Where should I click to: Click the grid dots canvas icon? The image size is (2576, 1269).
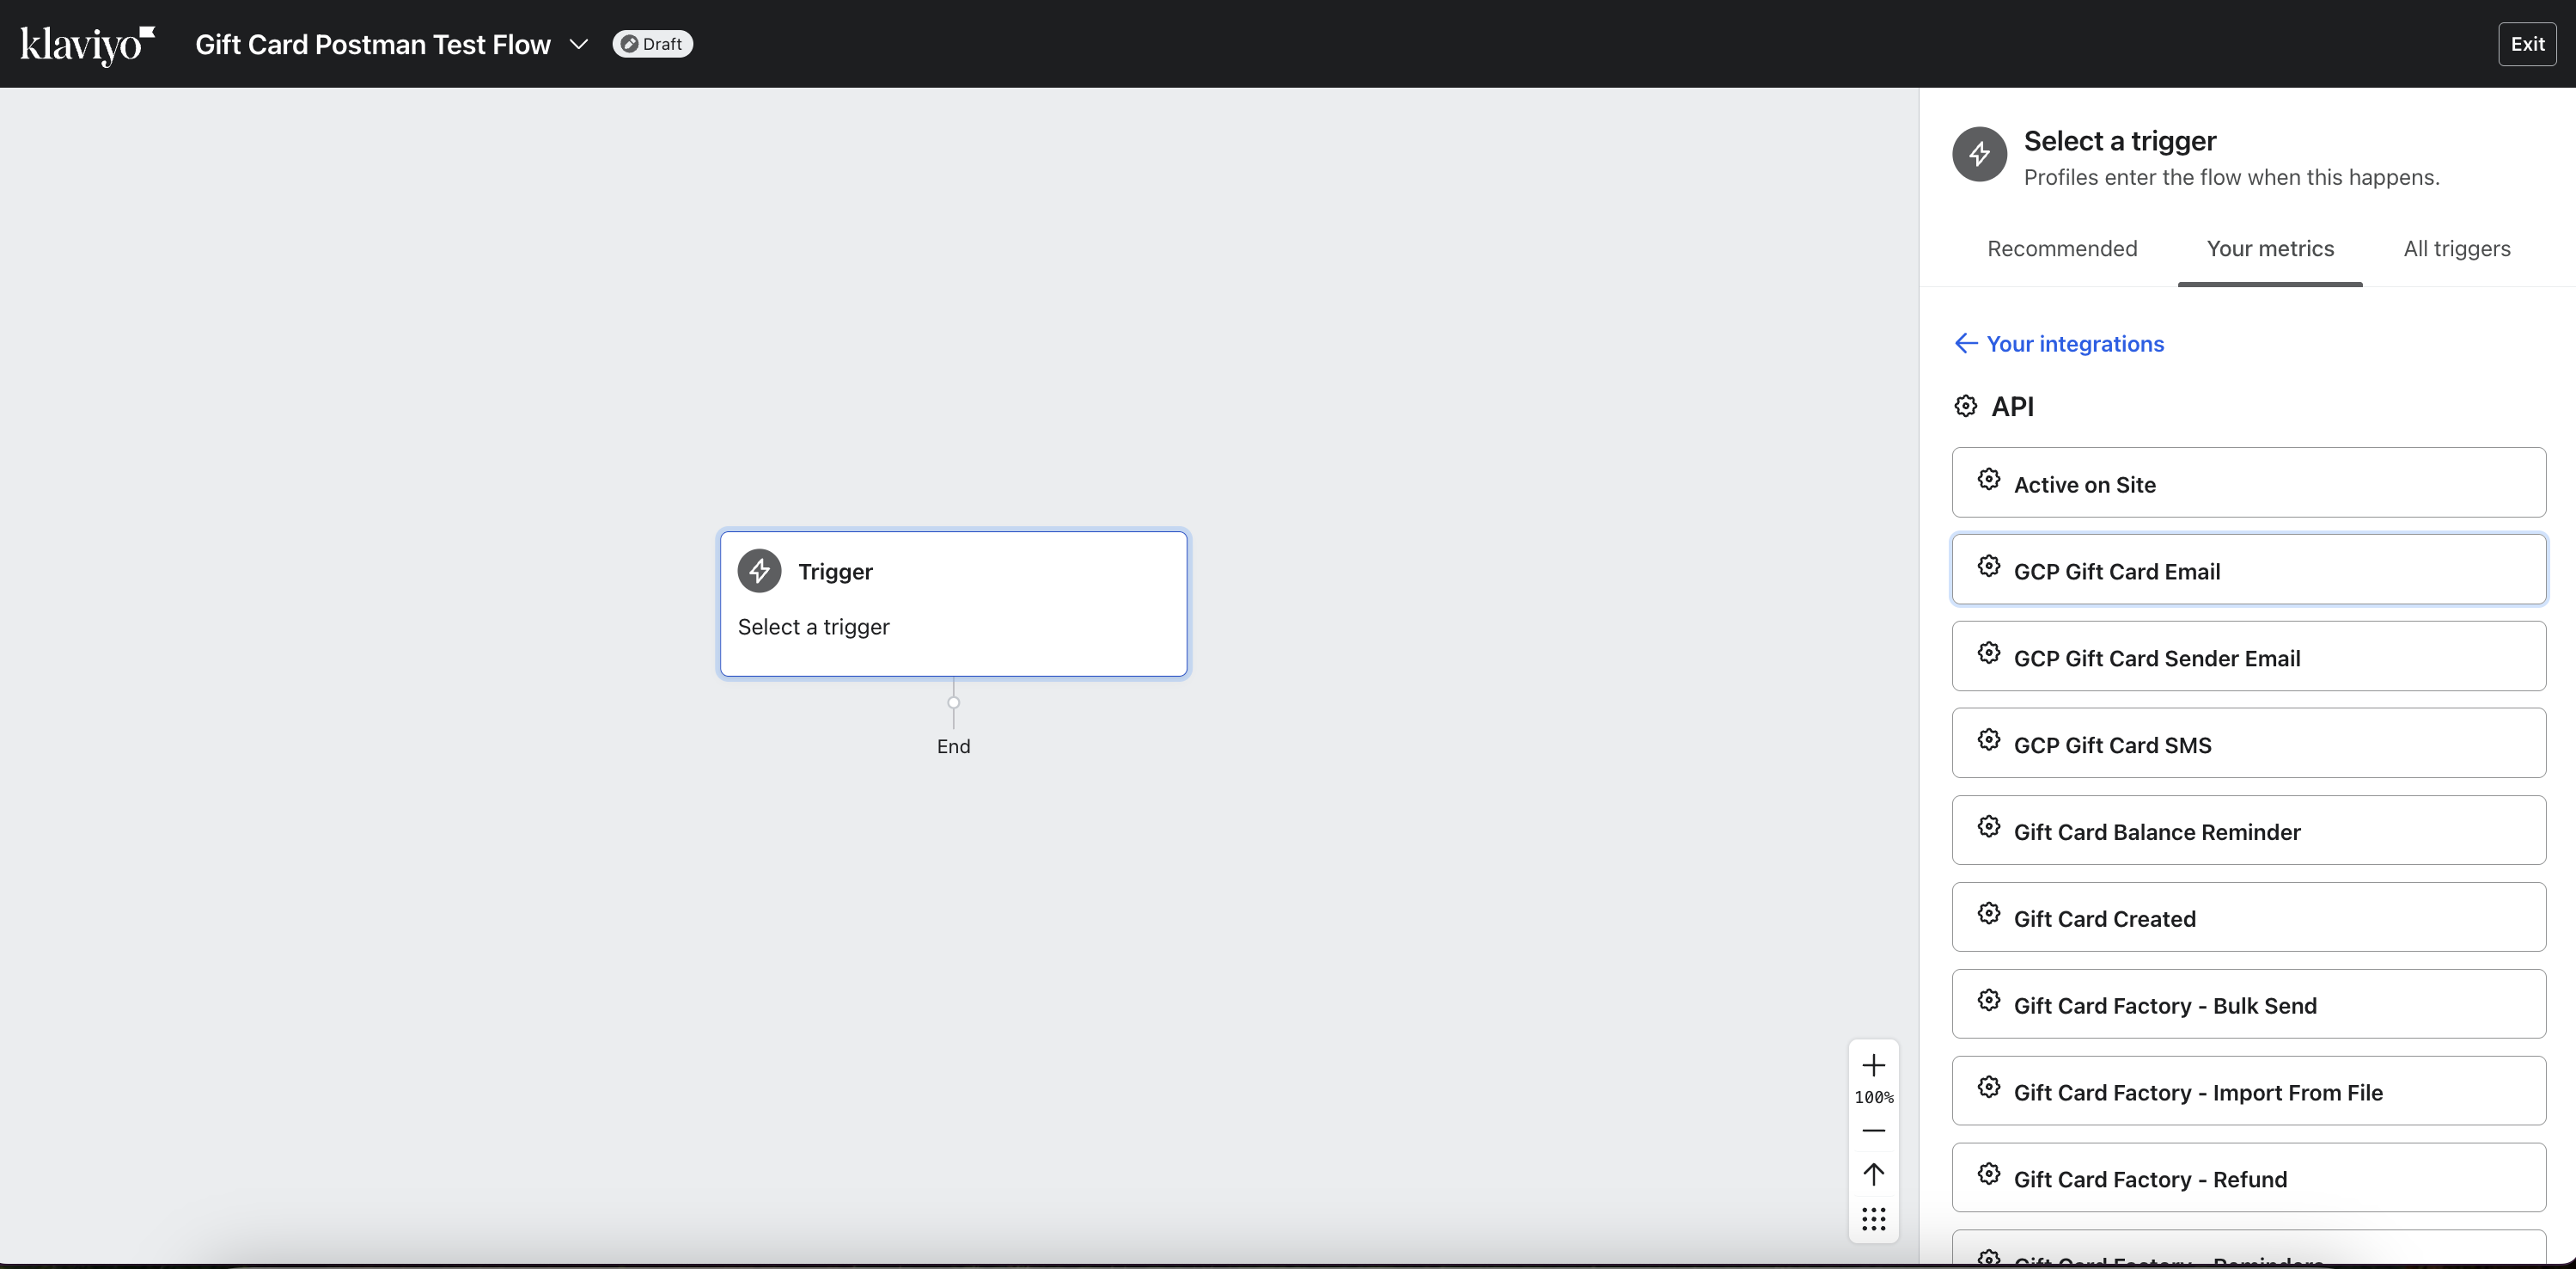(1873, 1219)
